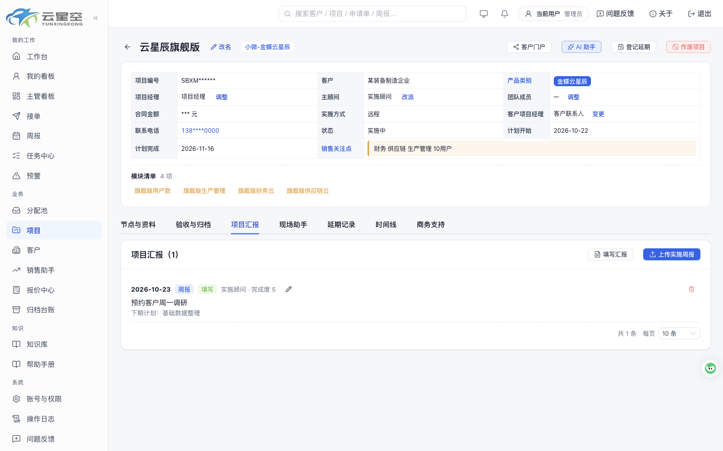The image size is (723, 451).
Task: Open 工作台 in sidebar
Action: click(x=54, y=57)
